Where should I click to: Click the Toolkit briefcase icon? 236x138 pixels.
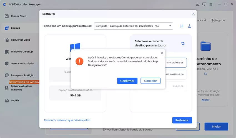[7, 100]
